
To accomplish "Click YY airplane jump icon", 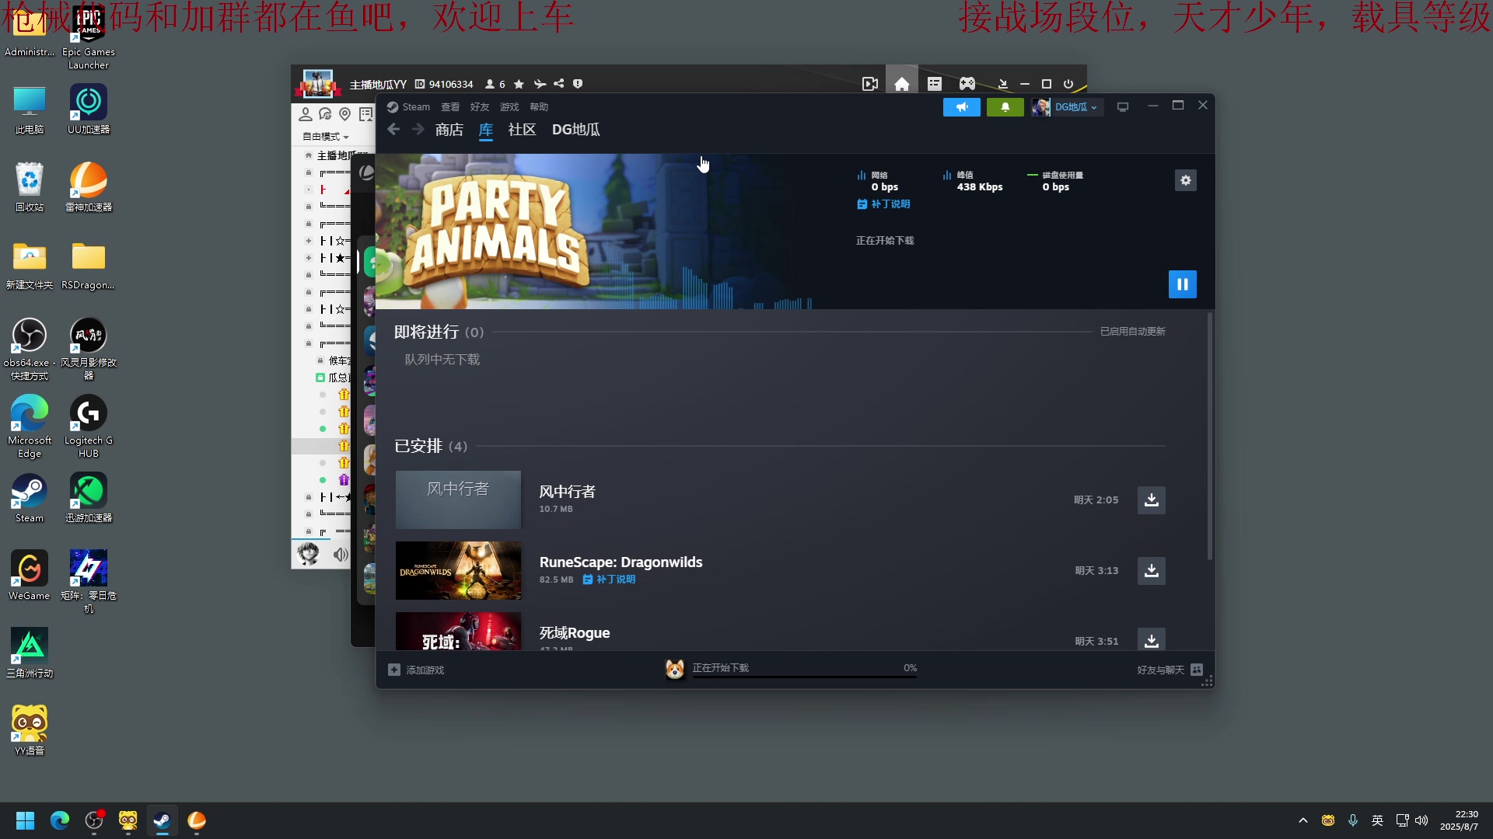I will tap(540, 84).
